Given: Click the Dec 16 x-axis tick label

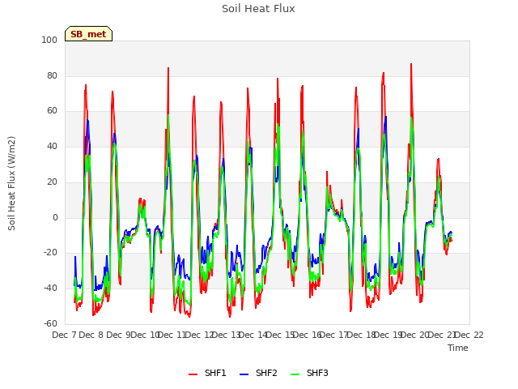Looking at the screenshot, I should coord(308,335).
